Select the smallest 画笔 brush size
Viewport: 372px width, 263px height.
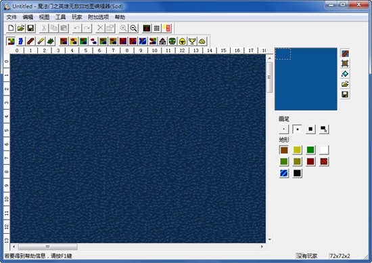[284, 129]
